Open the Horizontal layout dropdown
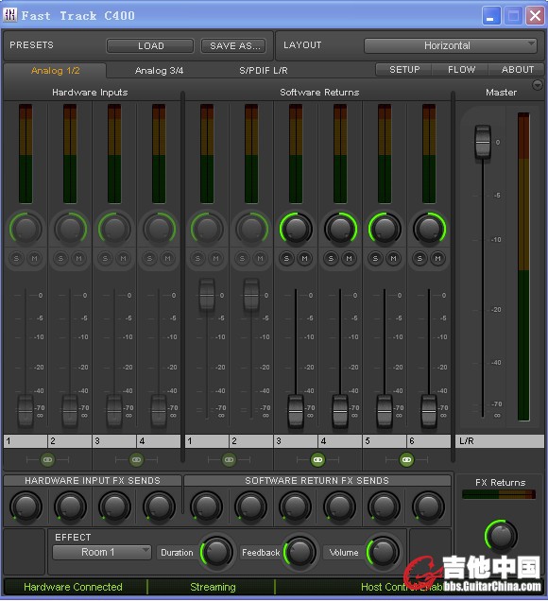This screenshot has height=601, width=548. (x=451, y=45)
